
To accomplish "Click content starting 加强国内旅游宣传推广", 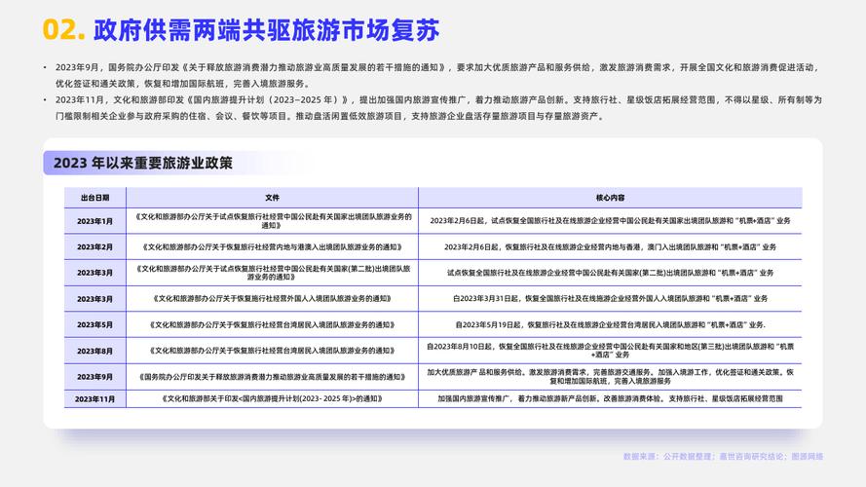I will [x=610, y=398].
